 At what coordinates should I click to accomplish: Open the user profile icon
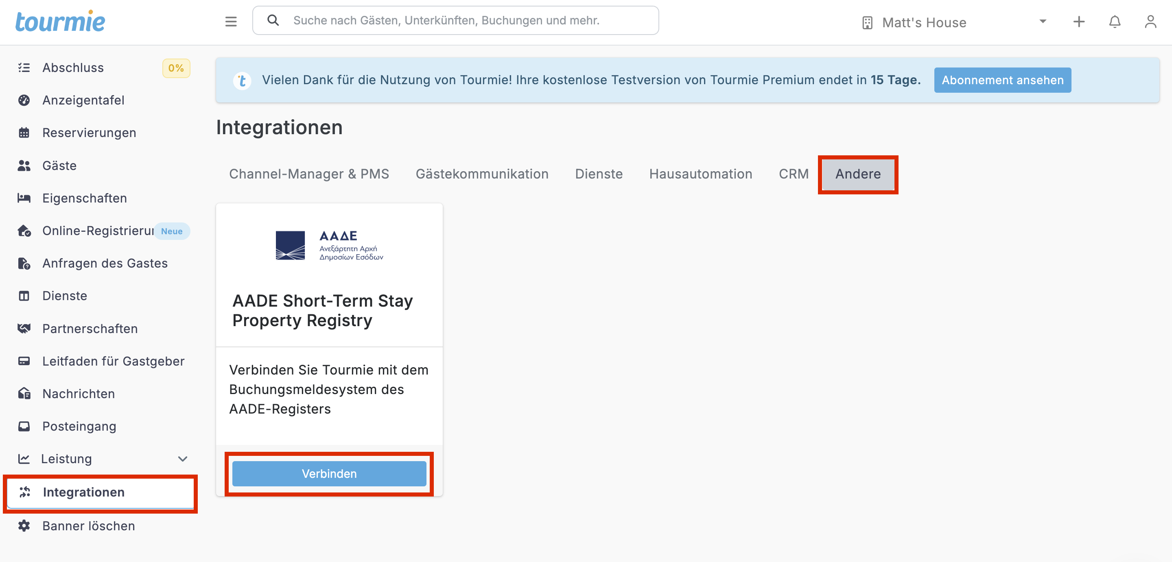point(1150,22)
